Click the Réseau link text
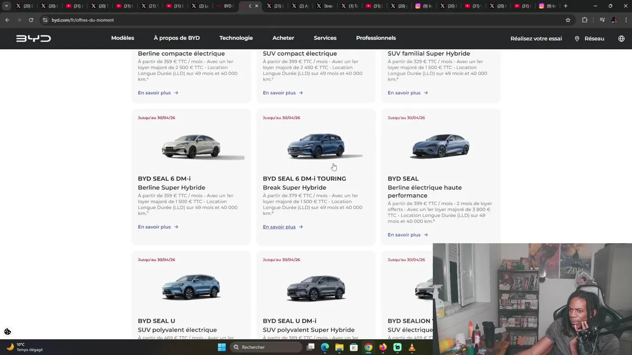Screen dimensions: 632x355 [594, 38]
